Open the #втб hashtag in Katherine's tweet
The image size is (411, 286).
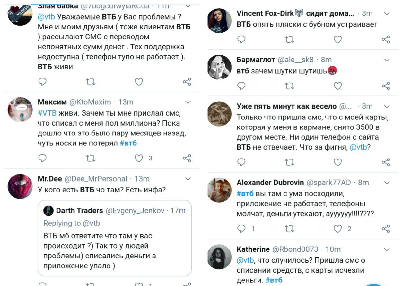tap(274, 280)
